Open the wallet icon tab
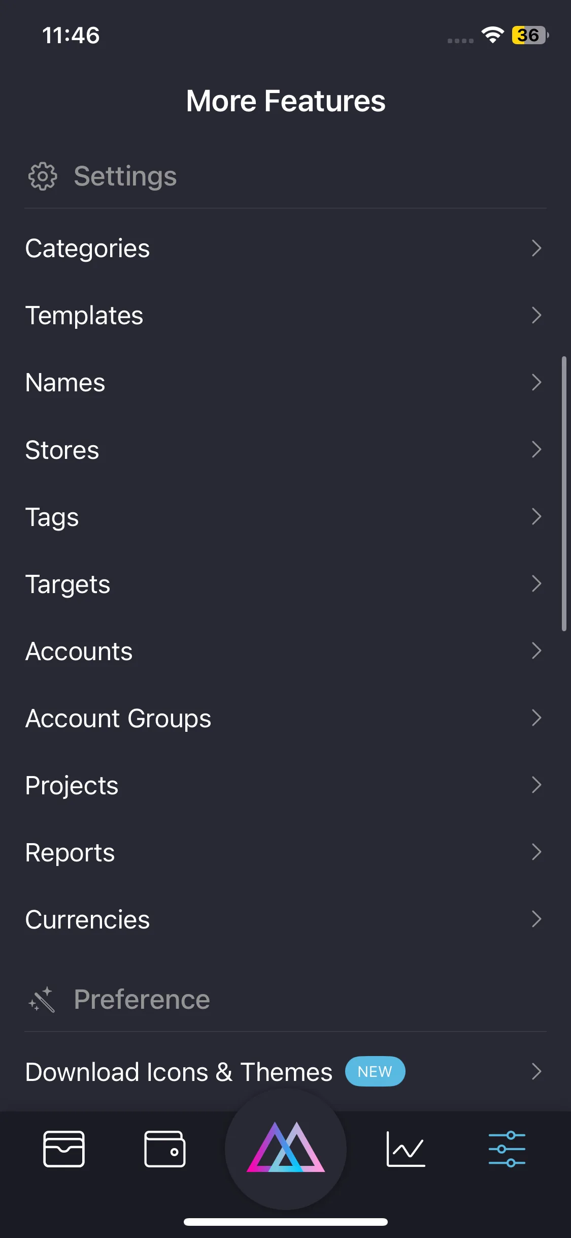Image resolution: width=571 pixels, height=1238 pixels. tap(165, 1149)
